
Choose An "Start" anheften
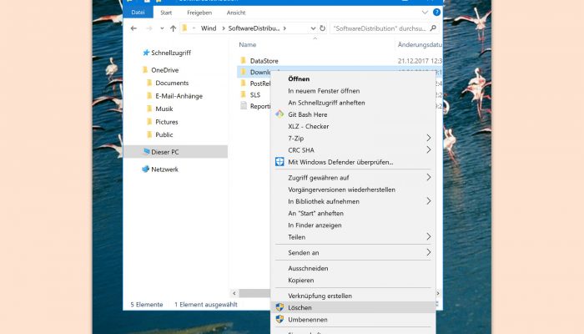[315, 214]
